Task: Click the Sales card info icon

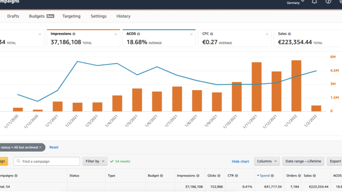Action: [x=289, y=34]
